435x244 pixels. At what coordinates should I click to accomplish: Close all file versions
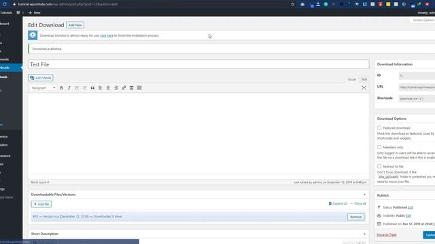pos(358,203)
